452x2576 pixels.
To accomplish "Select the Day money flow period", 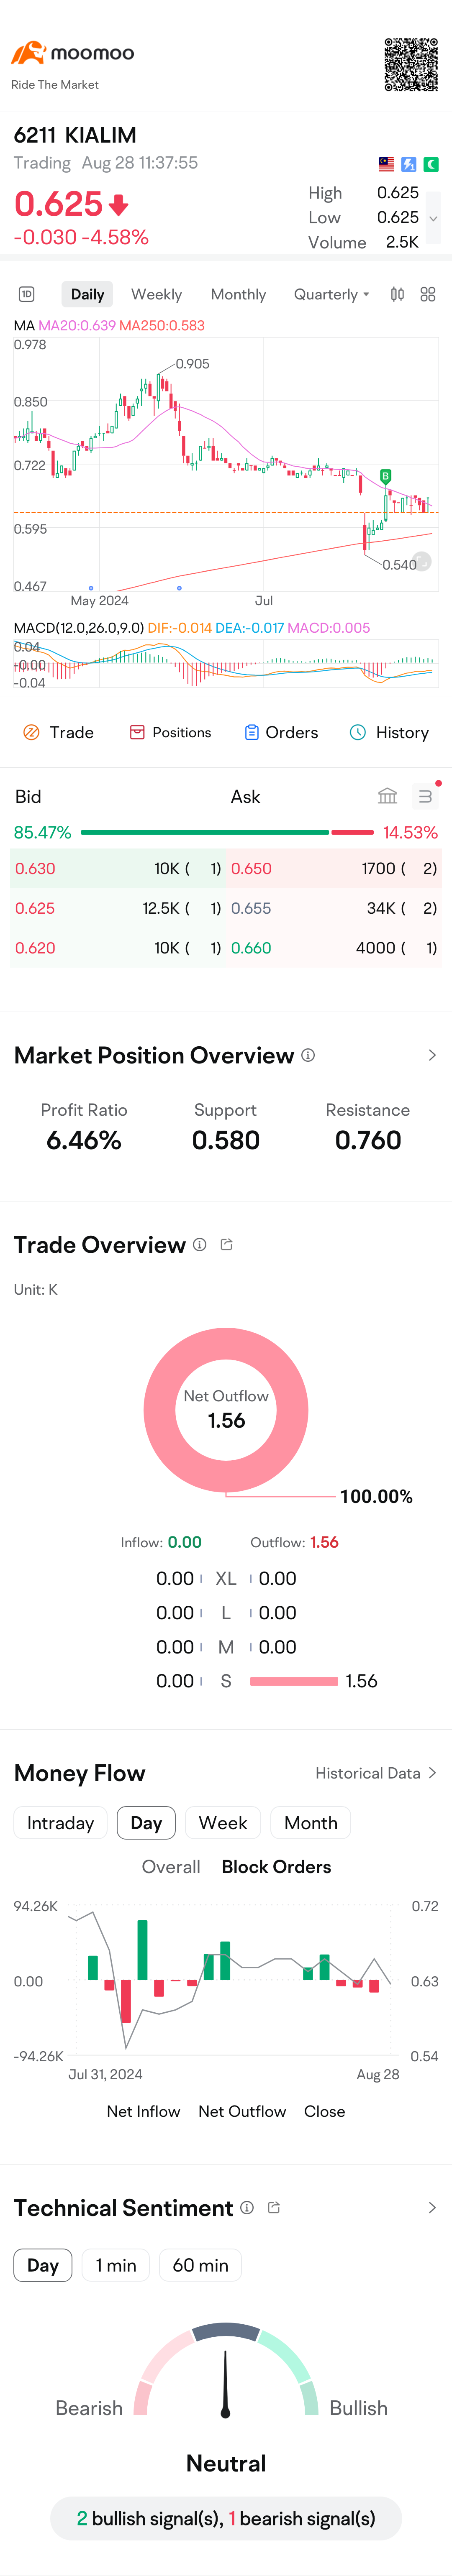I will pyautogui.click(x=146, y=1822).
